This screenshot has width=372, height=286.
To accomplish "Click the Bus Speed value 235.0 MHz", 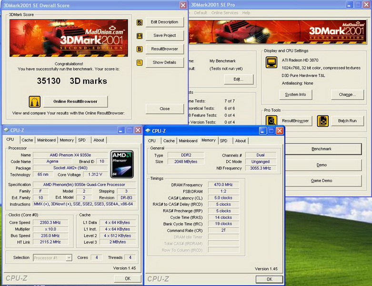I will [x=50, y=235].
